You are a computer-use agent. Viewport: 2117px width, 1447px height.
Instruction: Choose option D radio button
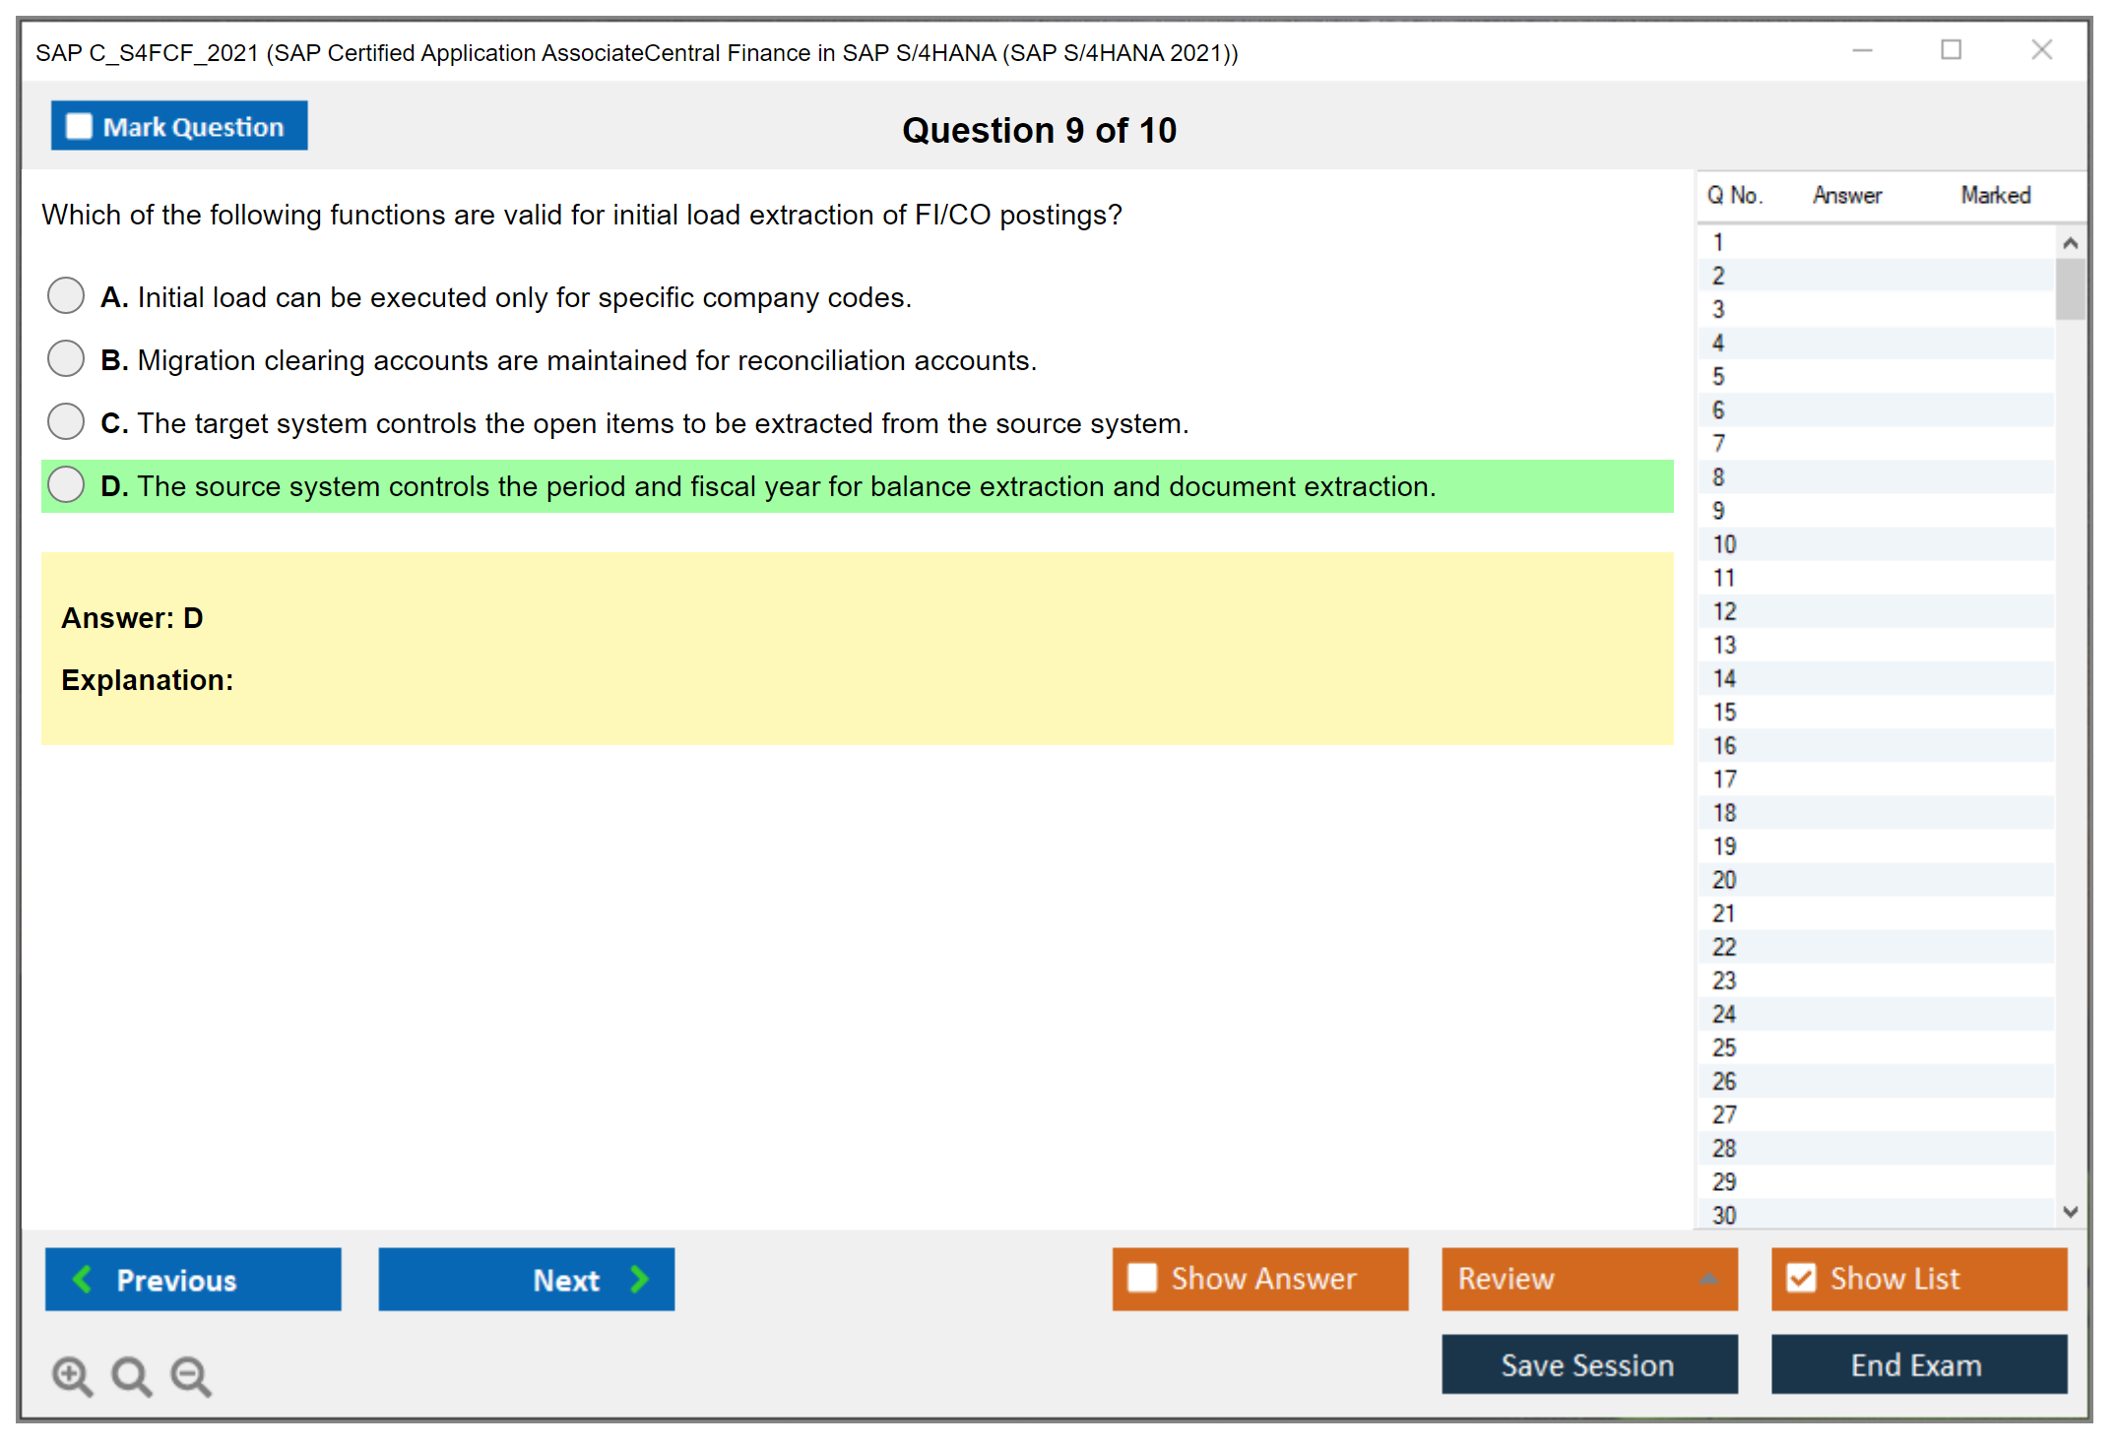[66, 484]
